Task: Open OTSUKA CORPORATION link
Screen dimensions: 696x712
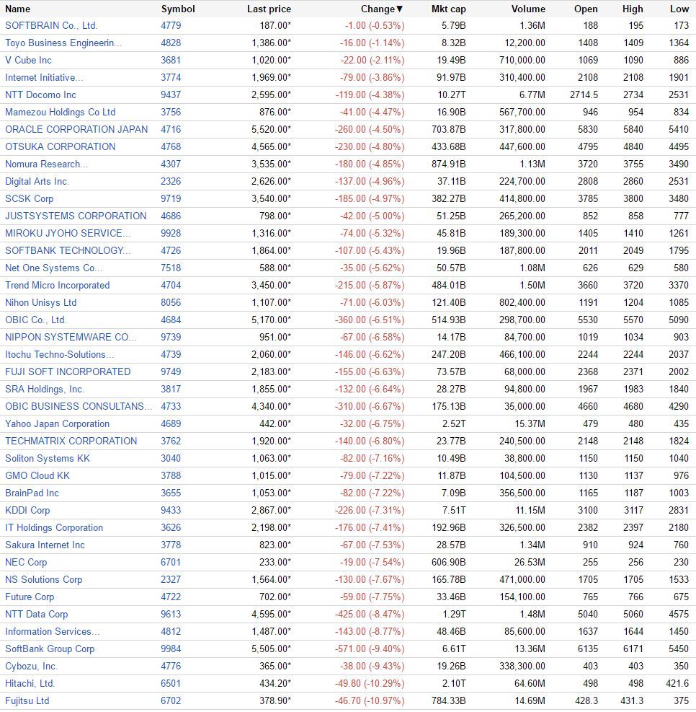Action: [x=61, y=146]
